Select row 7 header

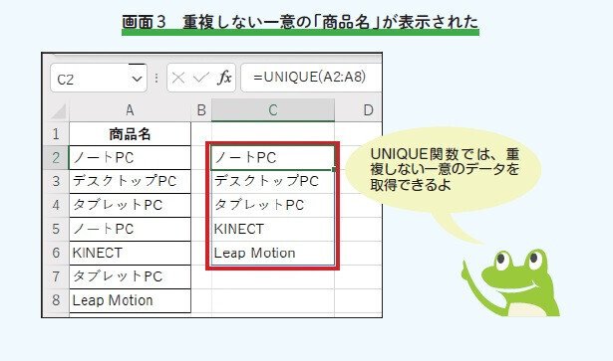(56, 276)
